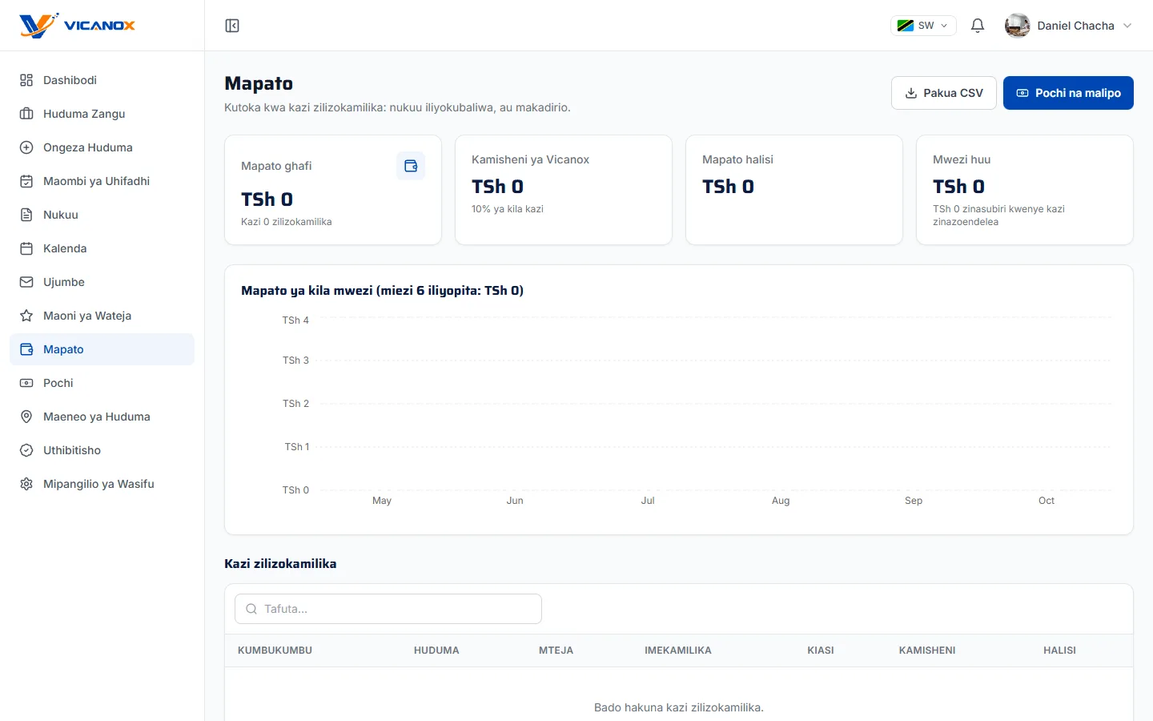Expand the Daniel Chacha user menu chevron

tap(1127, 26)
